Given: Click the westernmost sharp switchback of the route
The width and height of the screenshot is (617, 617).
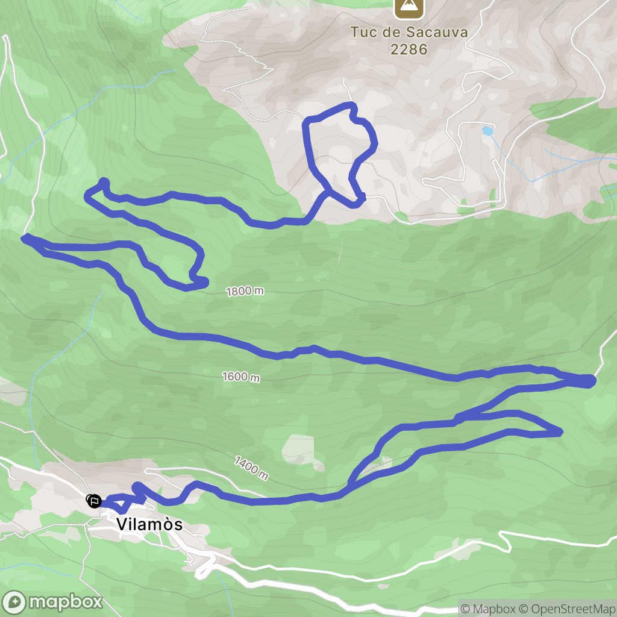Looking at the screenshot, I should coord(25,238).
